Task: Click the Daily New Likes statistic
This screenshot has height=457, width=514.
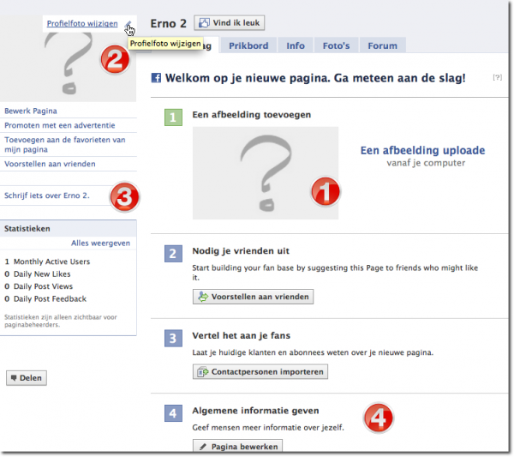Action: click(x=38, y=274)
